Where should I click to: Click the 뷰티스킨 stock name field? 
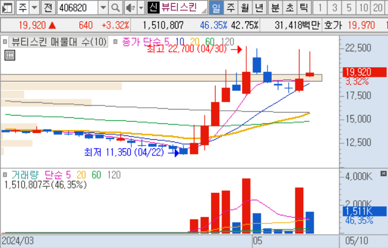177,8
